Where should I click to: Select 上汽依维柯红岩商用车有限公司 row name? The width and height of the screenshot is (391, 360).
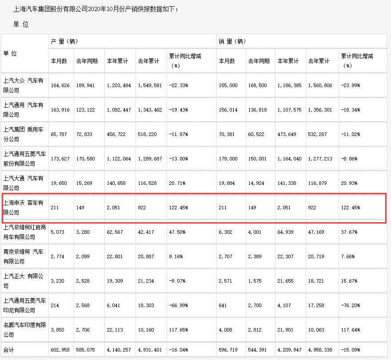pyautogui.click(x=24, y=232)
